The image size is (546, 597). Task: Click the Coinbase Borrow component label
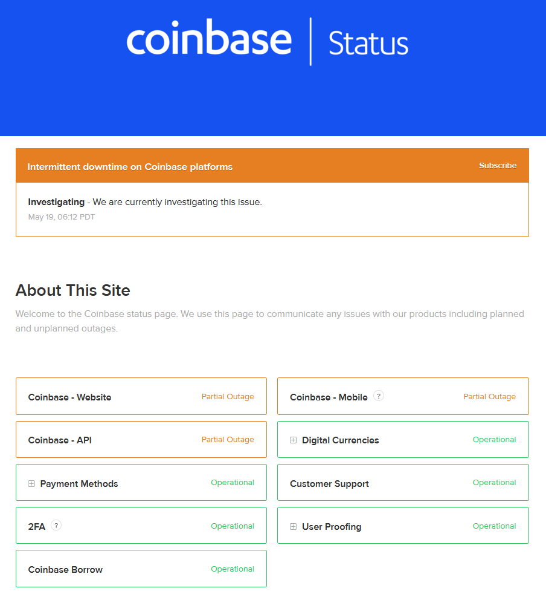click(65, 570)
